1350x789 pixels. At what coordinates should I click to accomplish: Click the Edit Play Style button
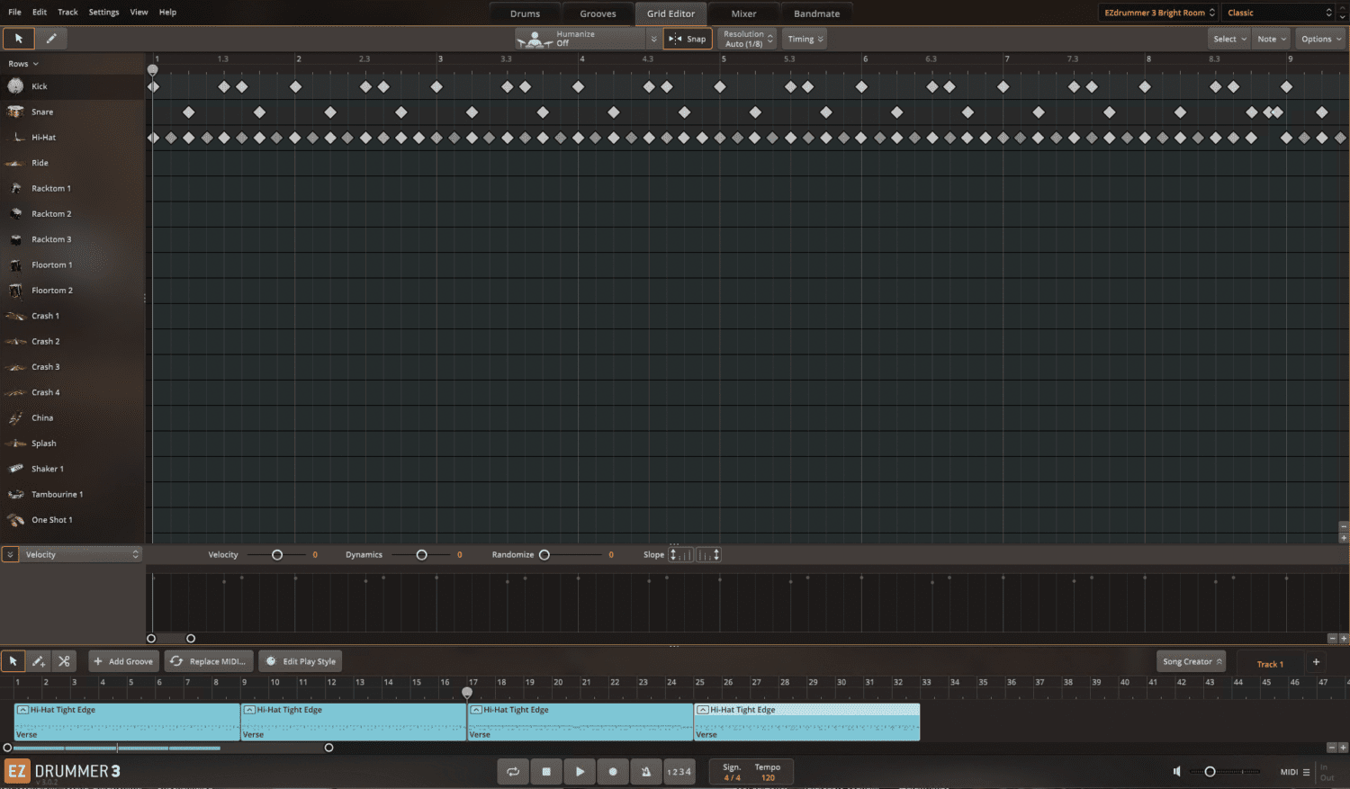pos(301,661)
